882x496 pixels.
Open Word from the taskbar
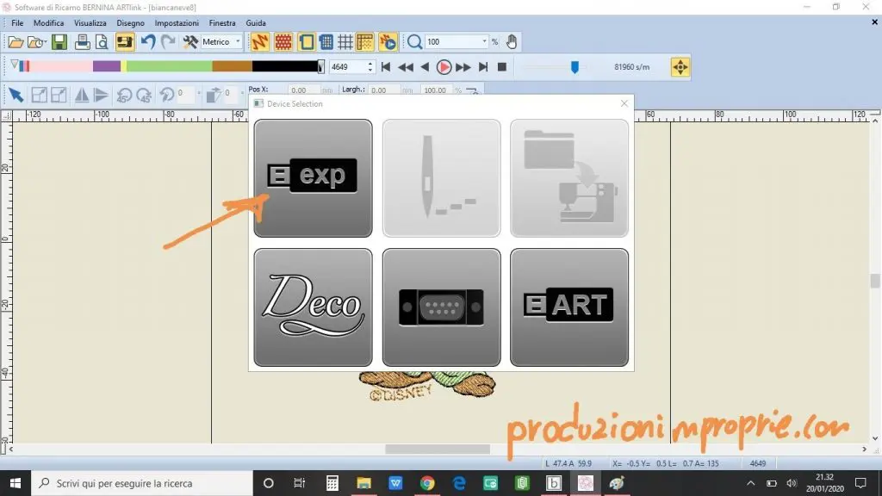click(395, 483)
